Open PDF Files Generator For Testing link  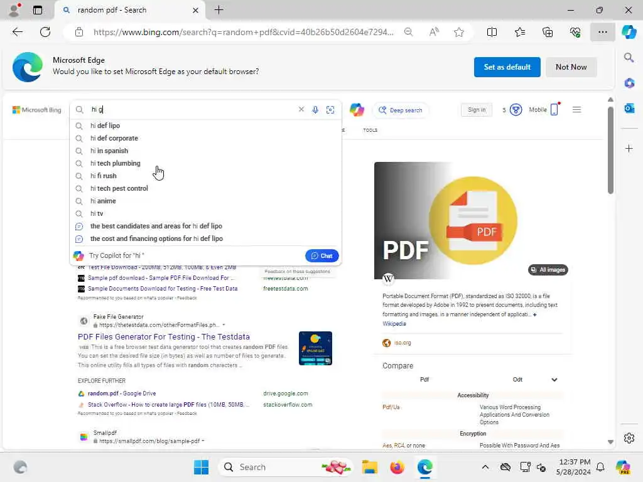164,336
